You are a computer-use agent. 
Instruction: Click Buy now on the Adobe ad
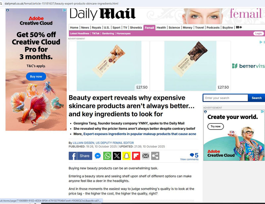(36, 76)
